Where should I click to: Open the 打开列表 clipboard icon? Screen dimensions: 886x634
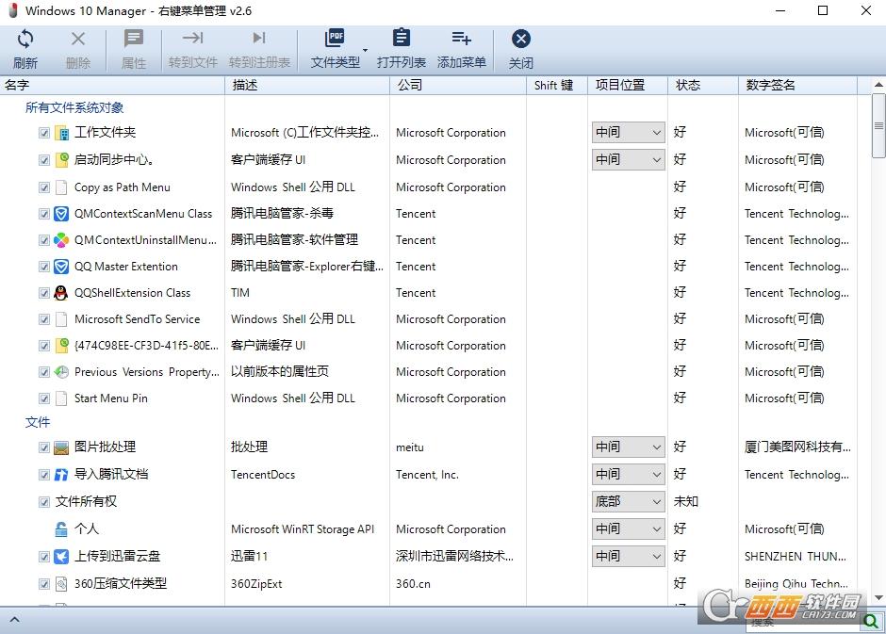point(402,38)
